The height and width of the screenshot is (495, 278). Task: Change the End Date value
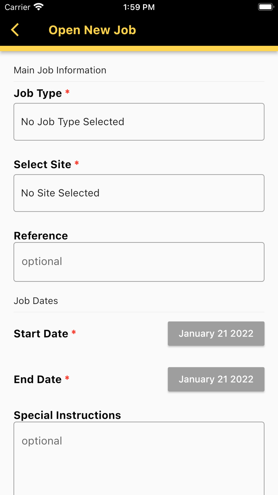(x=216, y=379)
